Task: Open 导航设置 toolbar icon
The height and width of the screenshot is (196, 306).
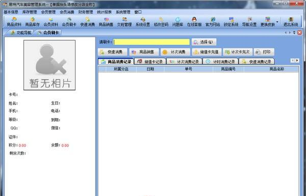Action: pos(249,21)
